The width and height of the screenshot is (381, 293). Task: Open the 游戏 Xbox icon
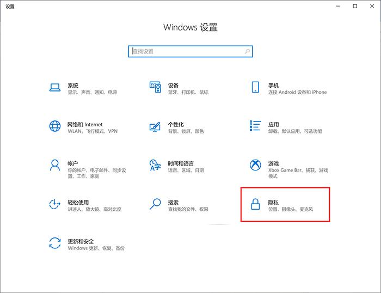click(x=255, y=165)
